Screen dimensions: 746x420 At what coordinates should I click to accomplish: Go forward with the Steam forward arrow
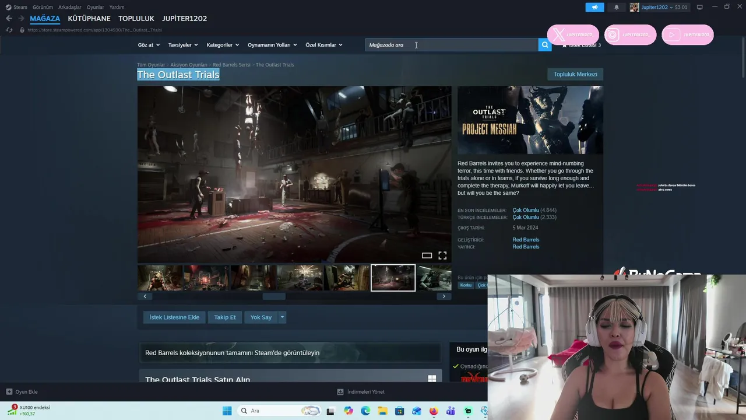tap(21, 19)
